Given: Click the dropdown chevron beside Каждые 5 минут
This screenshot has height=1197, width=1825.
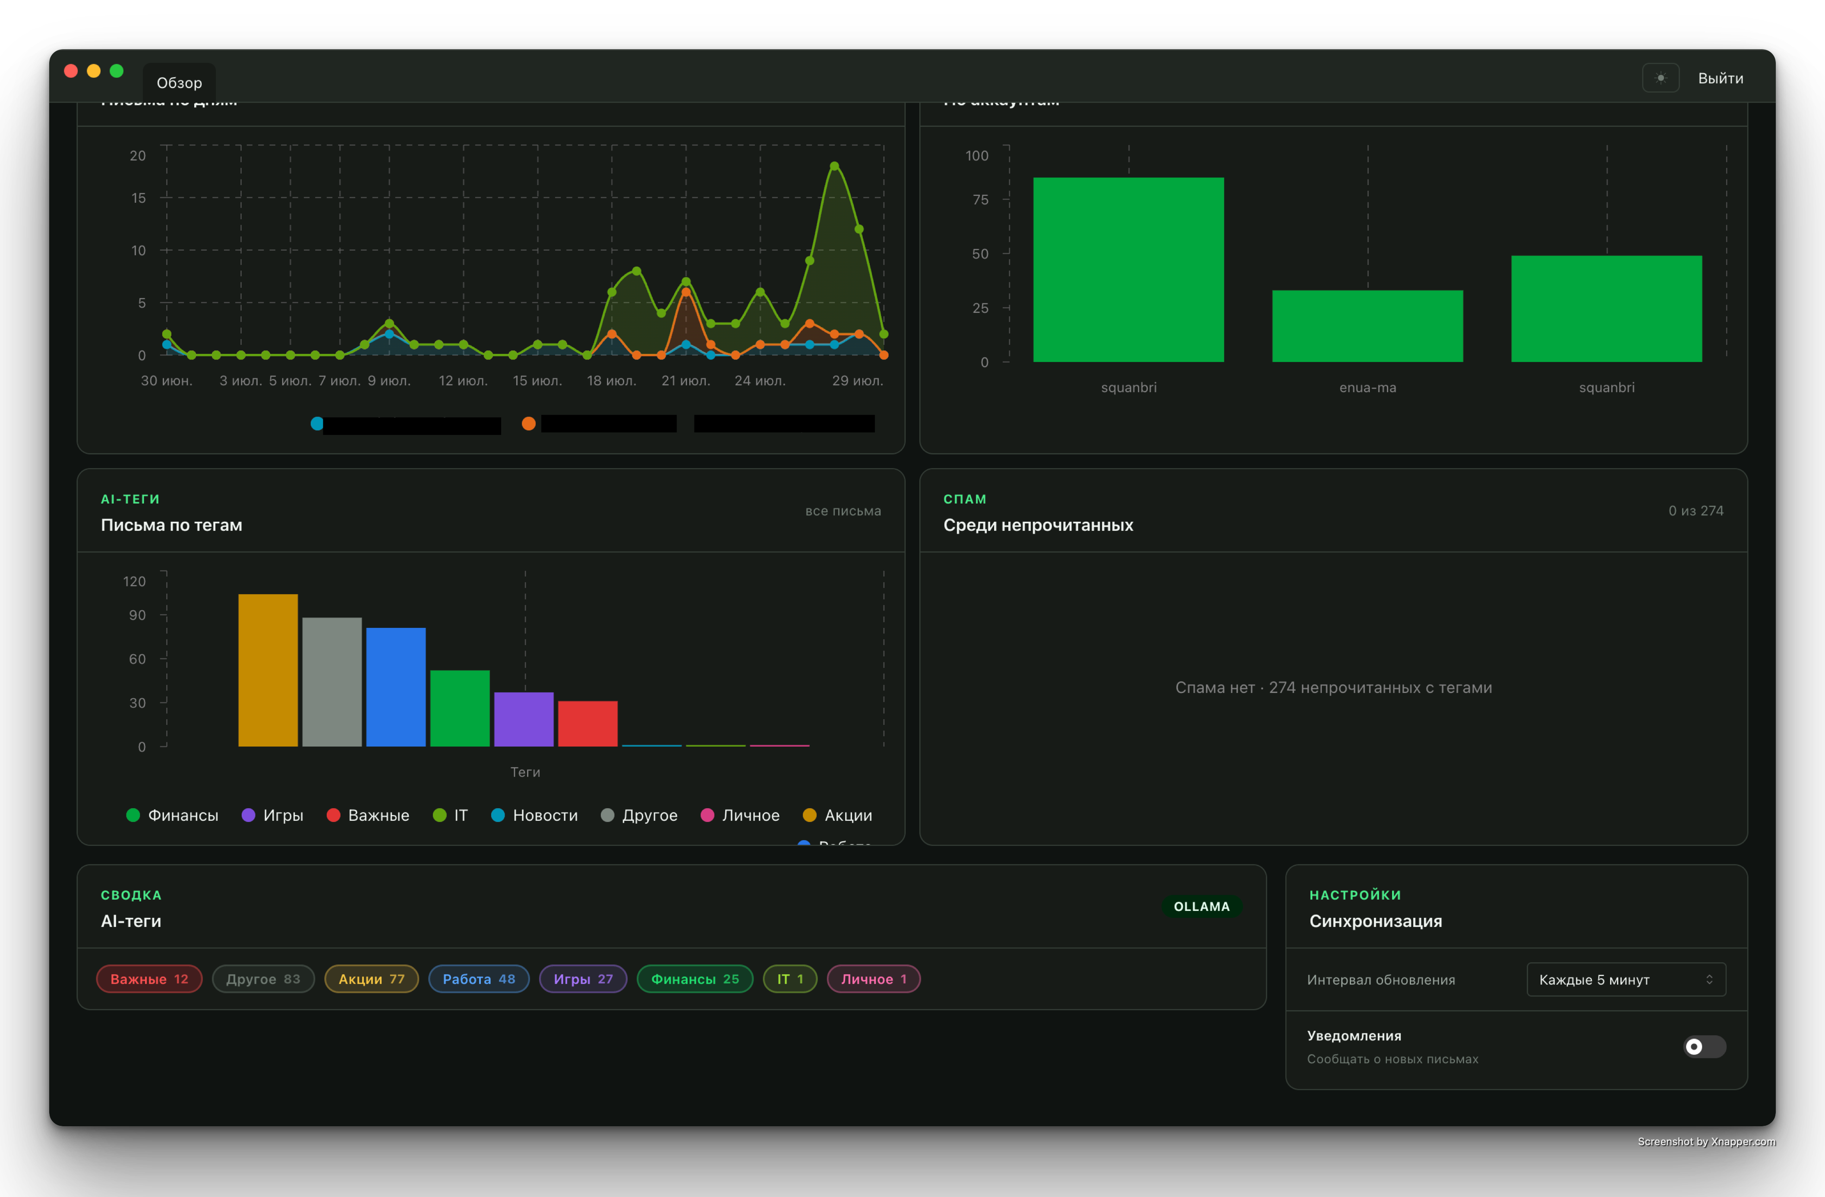Looking at the screenshot, I should 1709,980.
